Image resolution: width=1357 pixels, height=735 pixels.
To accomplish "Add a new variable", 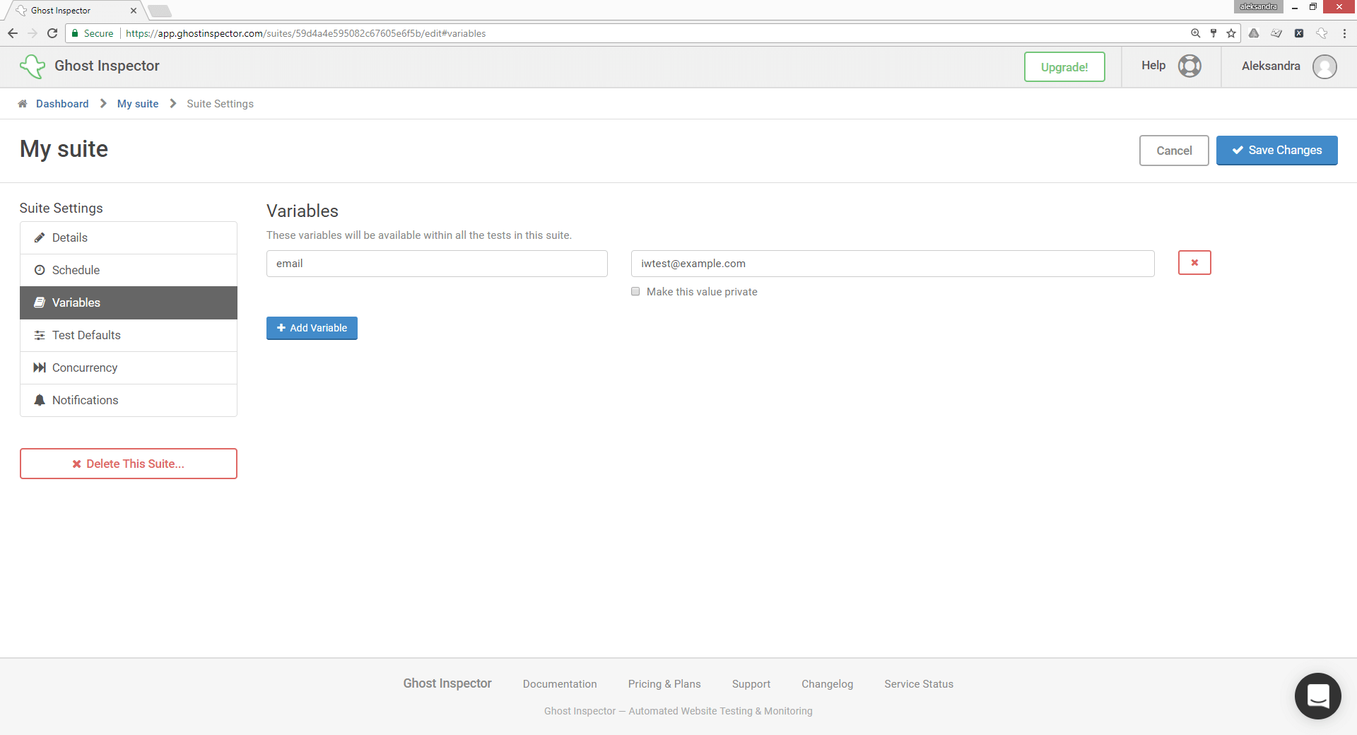I will point(312,328).
